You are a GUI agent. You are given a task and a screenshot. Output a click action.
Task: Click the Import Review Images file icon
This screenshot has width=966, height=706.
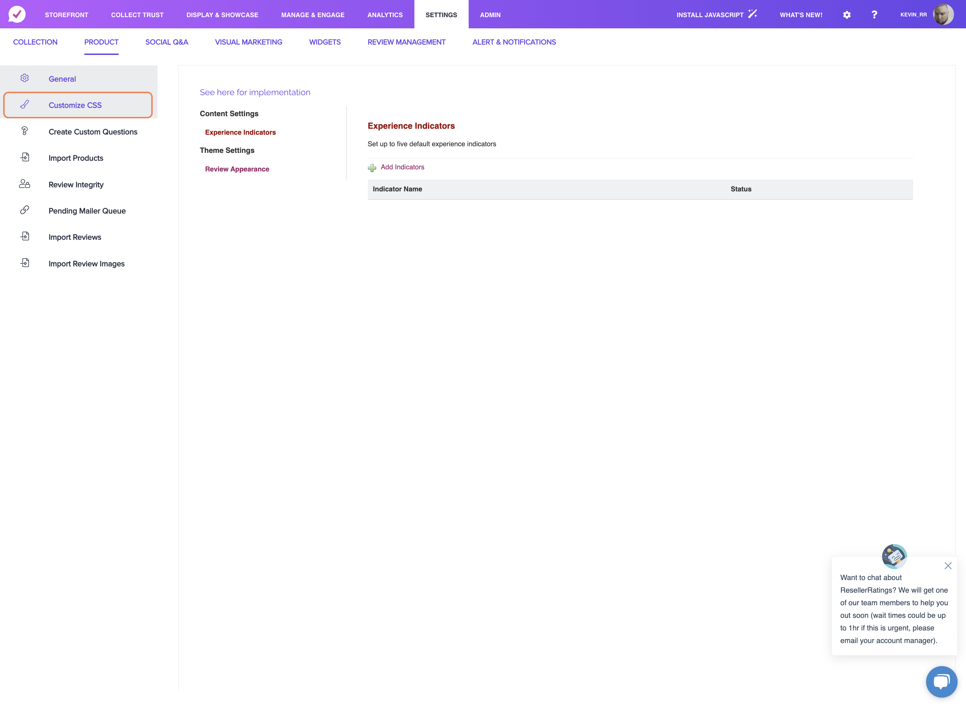tap(25, 263)
